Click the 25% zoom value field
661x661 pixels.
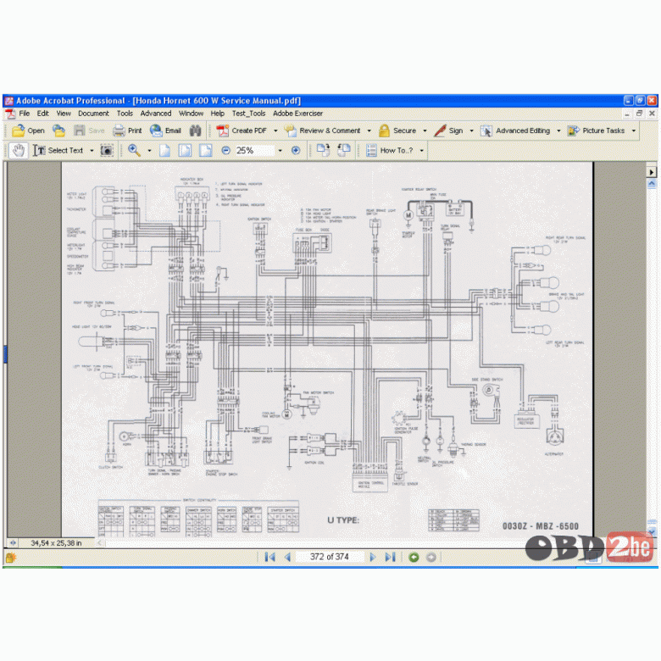(x=254, y=151)
